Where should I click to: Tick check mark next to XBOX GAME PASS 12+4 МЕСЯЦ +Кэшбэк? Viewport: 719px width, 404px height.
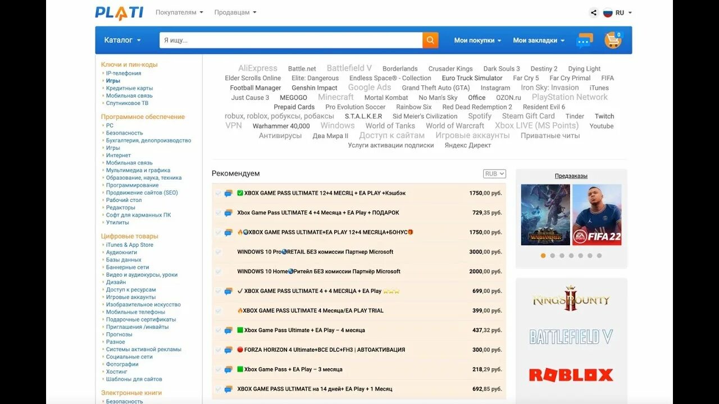tap(218, 193)
